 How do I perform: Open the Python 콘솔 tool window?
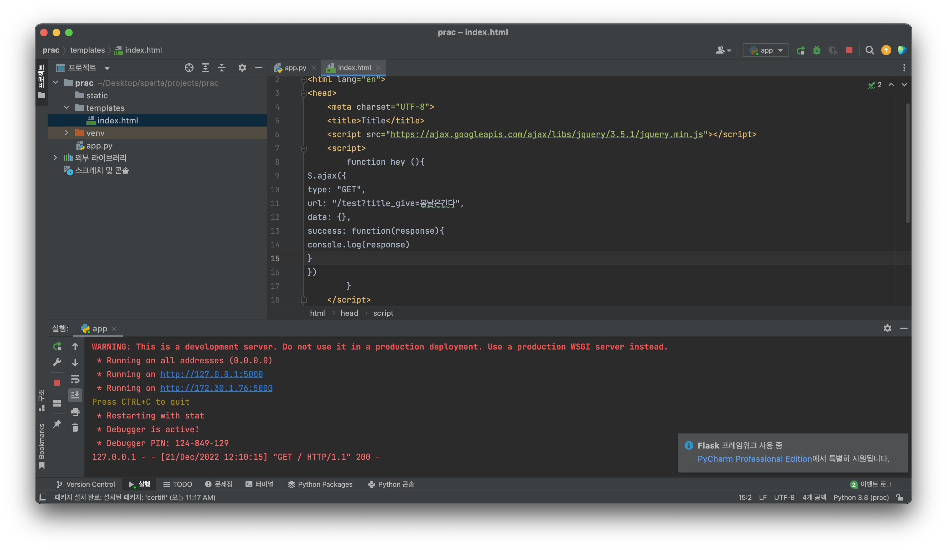391,484
